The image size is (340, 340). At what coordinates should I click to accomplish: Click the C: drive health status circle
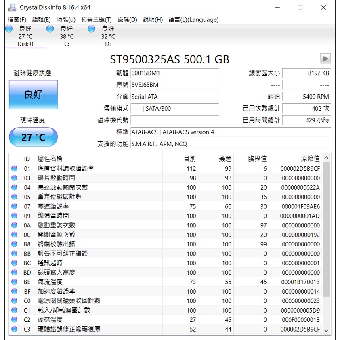click(x=50, y=29)
